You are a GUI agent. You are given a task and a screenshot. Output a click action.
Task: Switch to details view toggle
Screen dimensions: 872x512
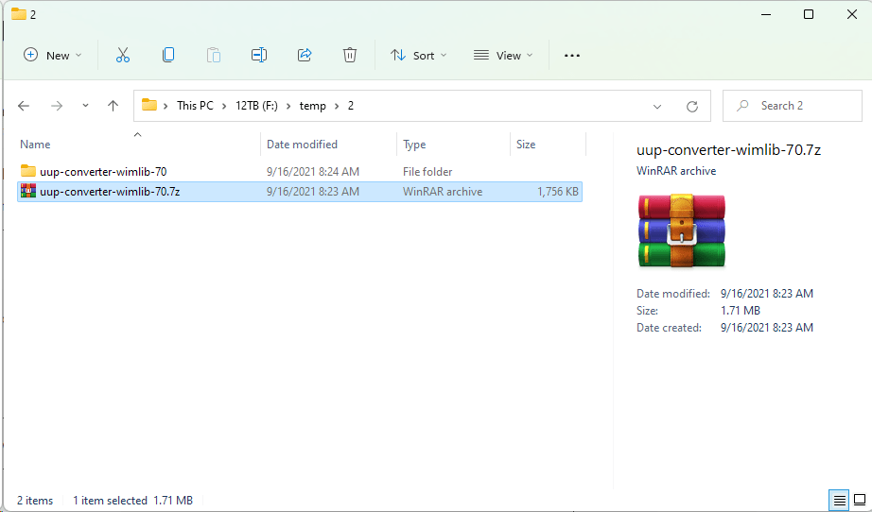coord(839,500)
